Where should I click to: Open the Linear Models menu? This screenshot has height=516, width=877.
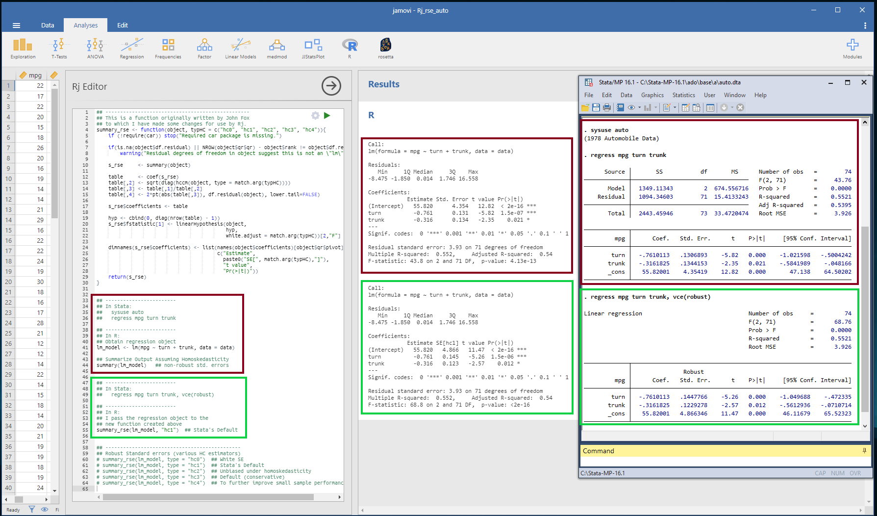[241, 49]
